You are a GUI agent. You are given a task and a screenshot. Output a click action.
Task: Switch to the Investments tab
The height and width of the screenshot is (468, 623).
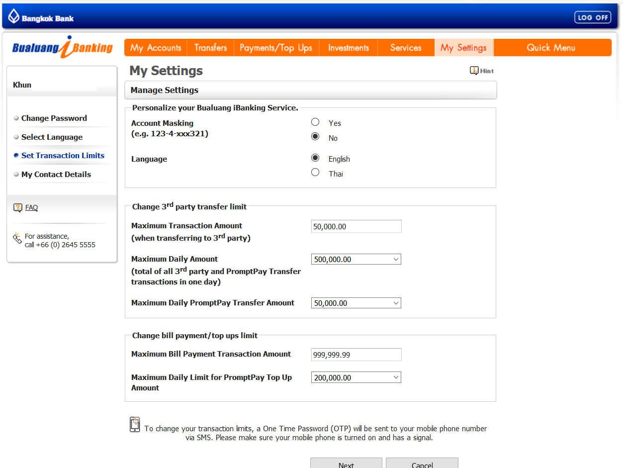(x=349, y=48)
